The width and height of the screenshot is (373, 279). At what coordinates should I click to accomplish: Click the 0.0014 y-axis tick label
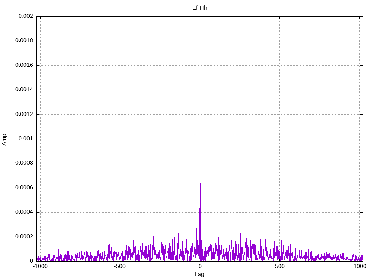pos(24,90)
